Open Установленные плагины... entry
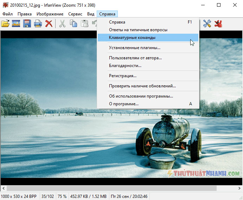 pyautogui.click(x=148, y=48)
